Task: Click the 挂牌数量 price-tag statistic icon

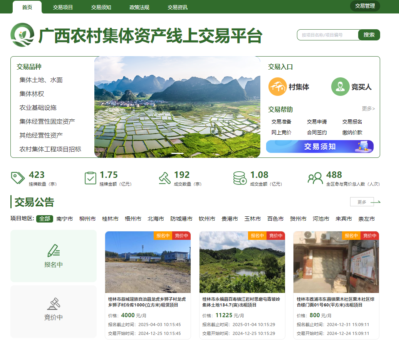Action: coord(18,178)
